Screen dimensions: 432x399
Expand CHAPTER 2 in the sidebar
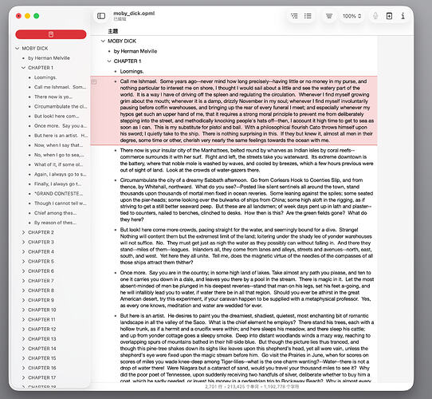[x=23, y=232]
